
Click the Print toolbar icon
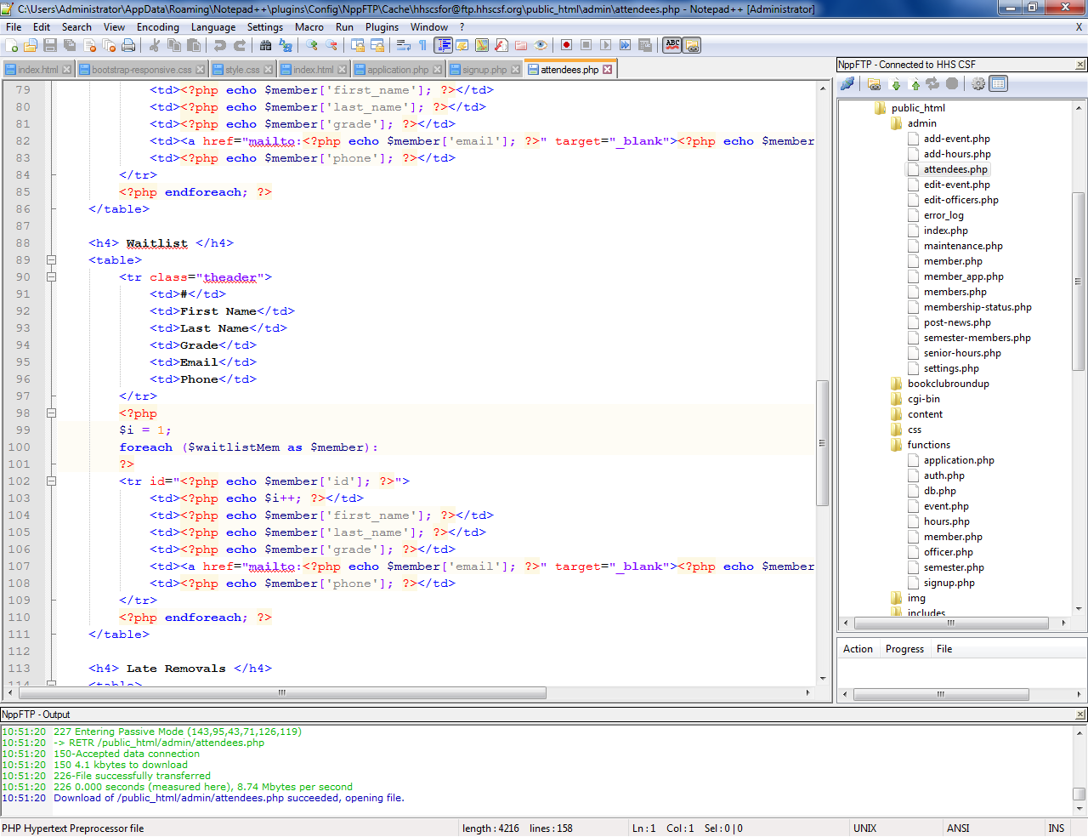tap(128, 45)
